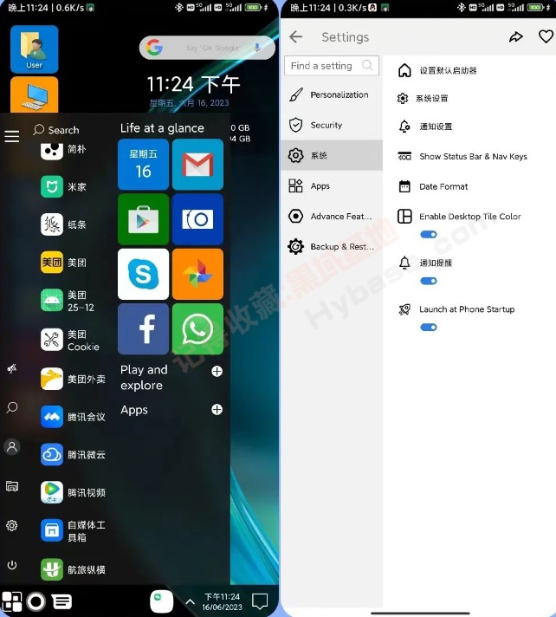The width and height of the screenshot is (556, 617).
Task: Open the Skype tile
Action: click(x=143, y=274)
